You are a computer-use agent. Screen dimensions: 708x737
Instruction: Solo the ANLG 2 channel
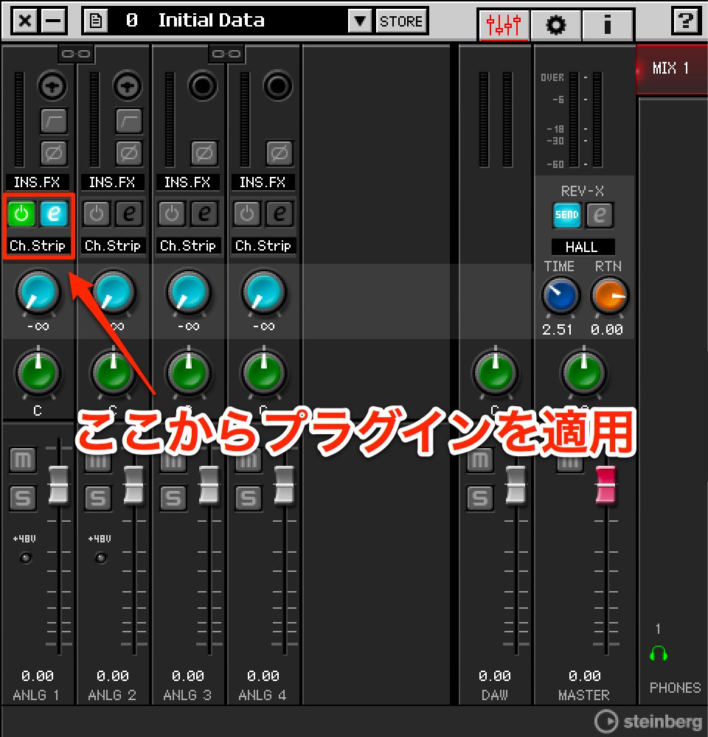tap(98, 497)
